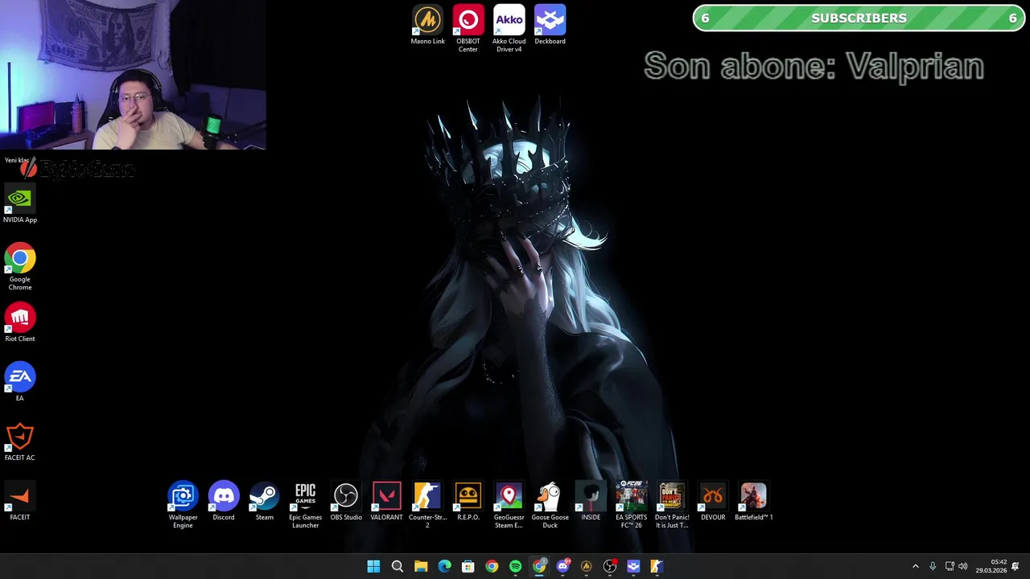1030x579 pixels.
Task: Open the volume control in tray
Action: tap(962, 566)
